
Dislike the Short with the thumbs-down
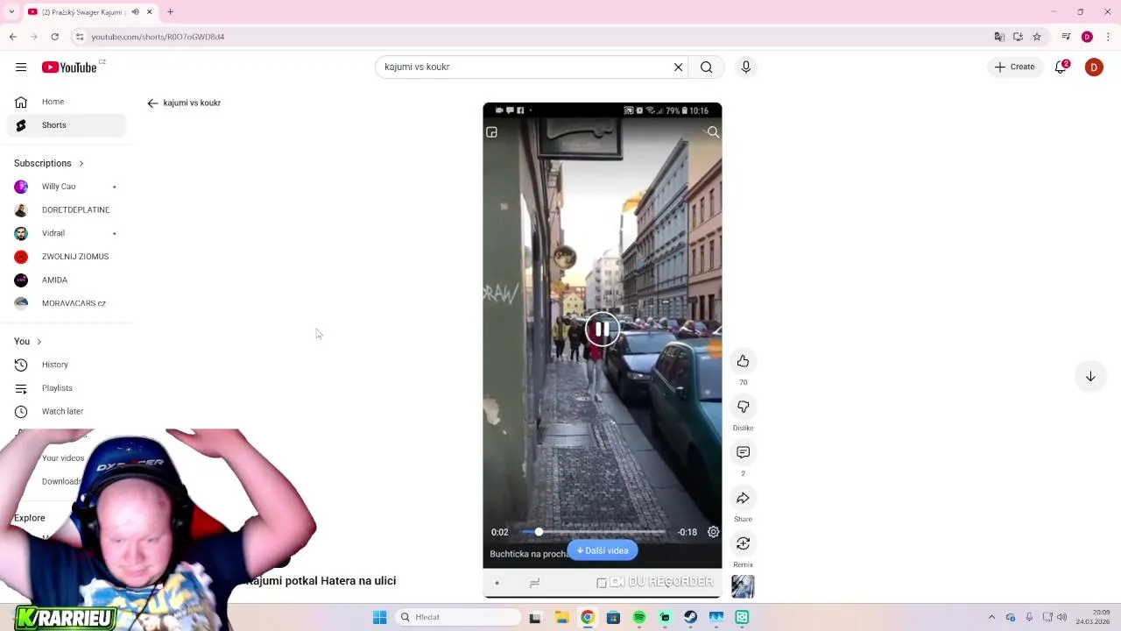click(x=743, y=407)
